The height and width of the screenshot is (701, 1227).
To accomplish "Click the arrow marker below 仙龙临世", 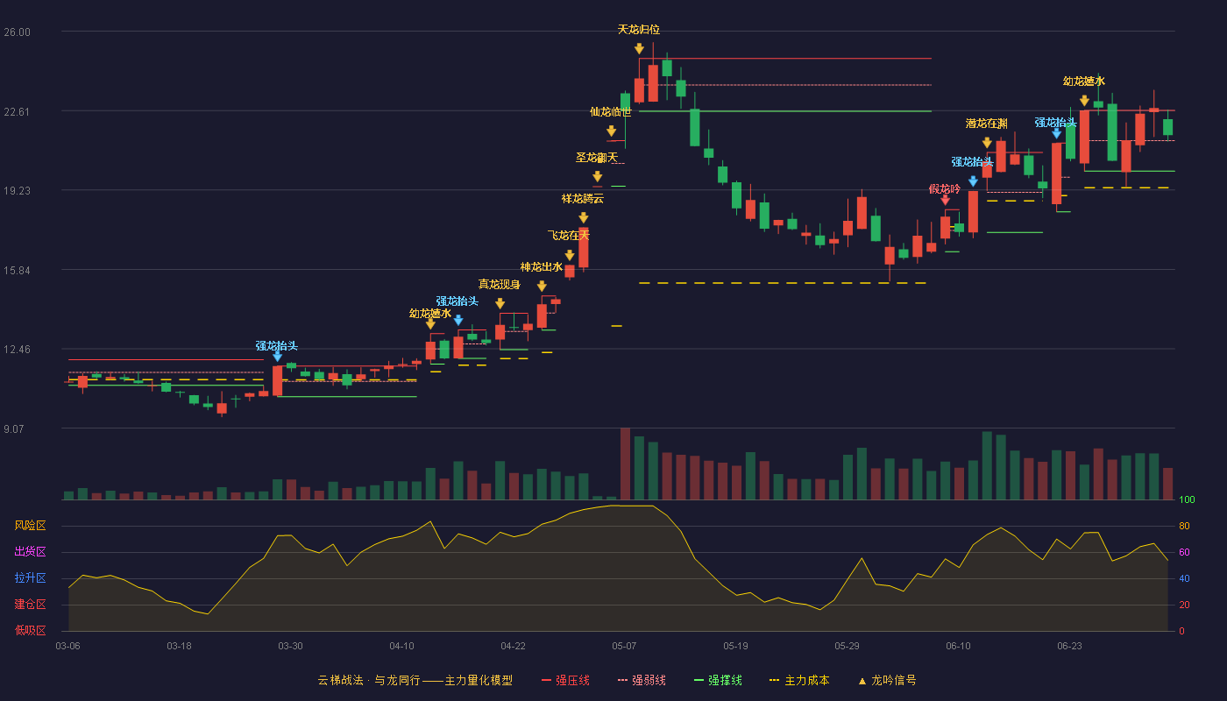I will 611,131.
